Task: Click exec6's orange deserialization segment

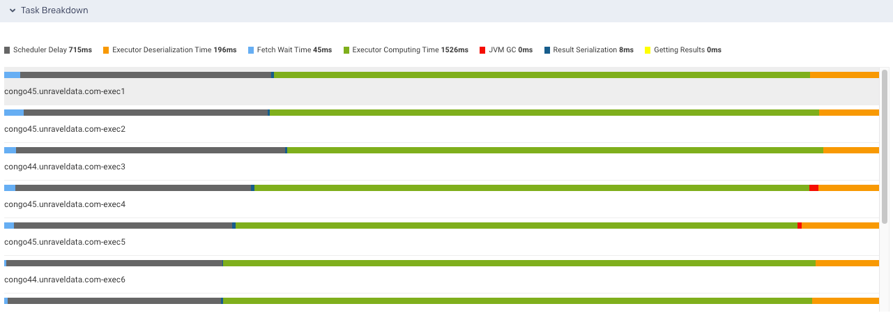Action: pos(847,263)
